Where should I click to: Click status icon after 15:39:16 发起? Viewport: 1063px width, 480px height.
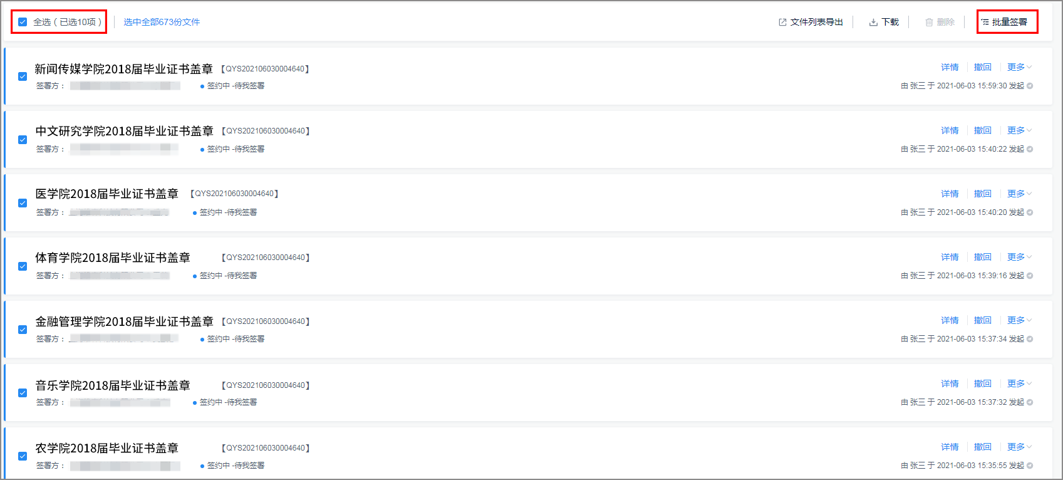(1030, 276)
